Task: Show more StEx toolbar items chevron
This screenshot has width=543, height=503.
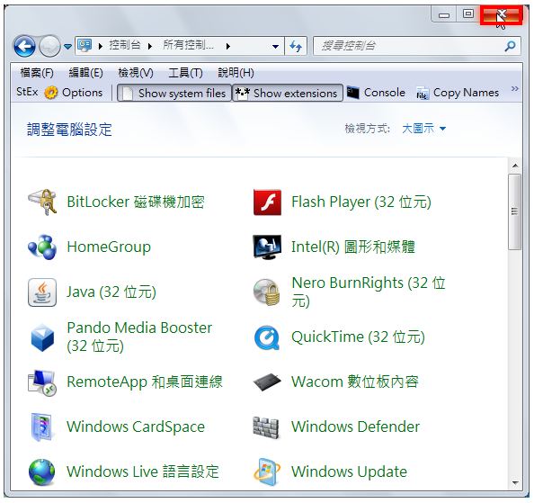Action: 515,89
